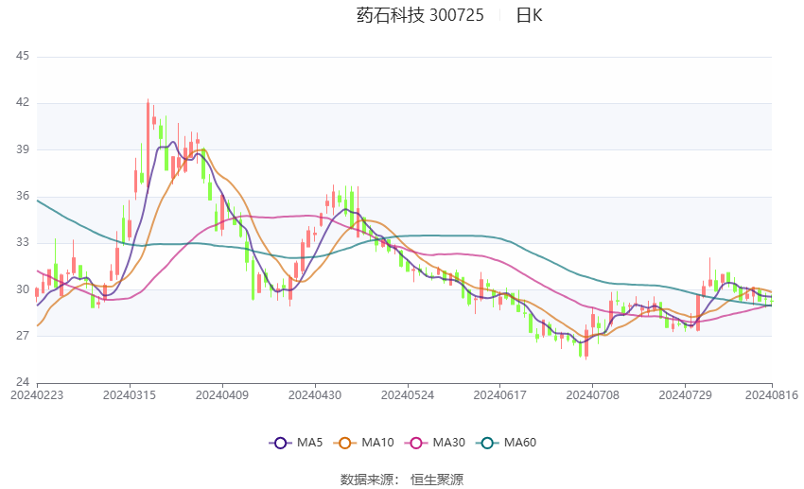Click the 42 price axis label

tap(23, 102)
